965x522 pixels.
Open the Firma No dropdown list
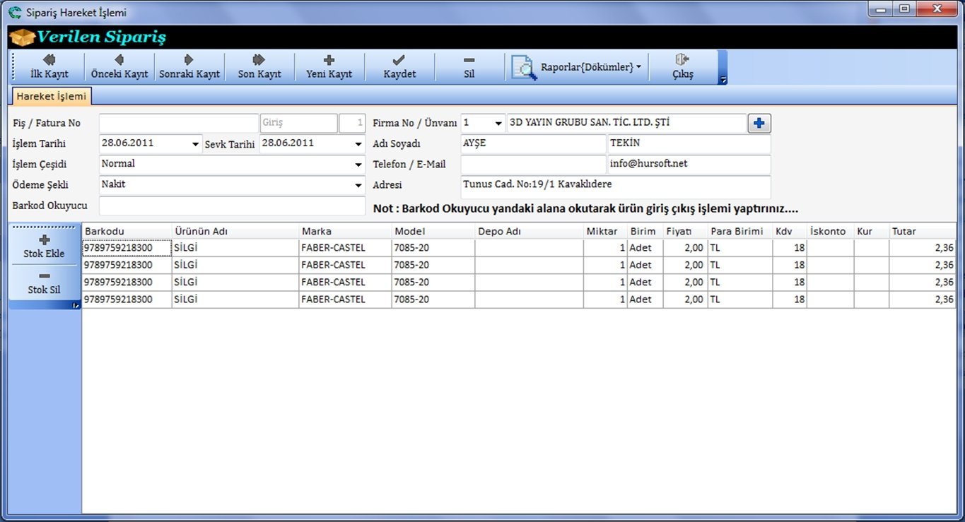[x=498, y=124]
